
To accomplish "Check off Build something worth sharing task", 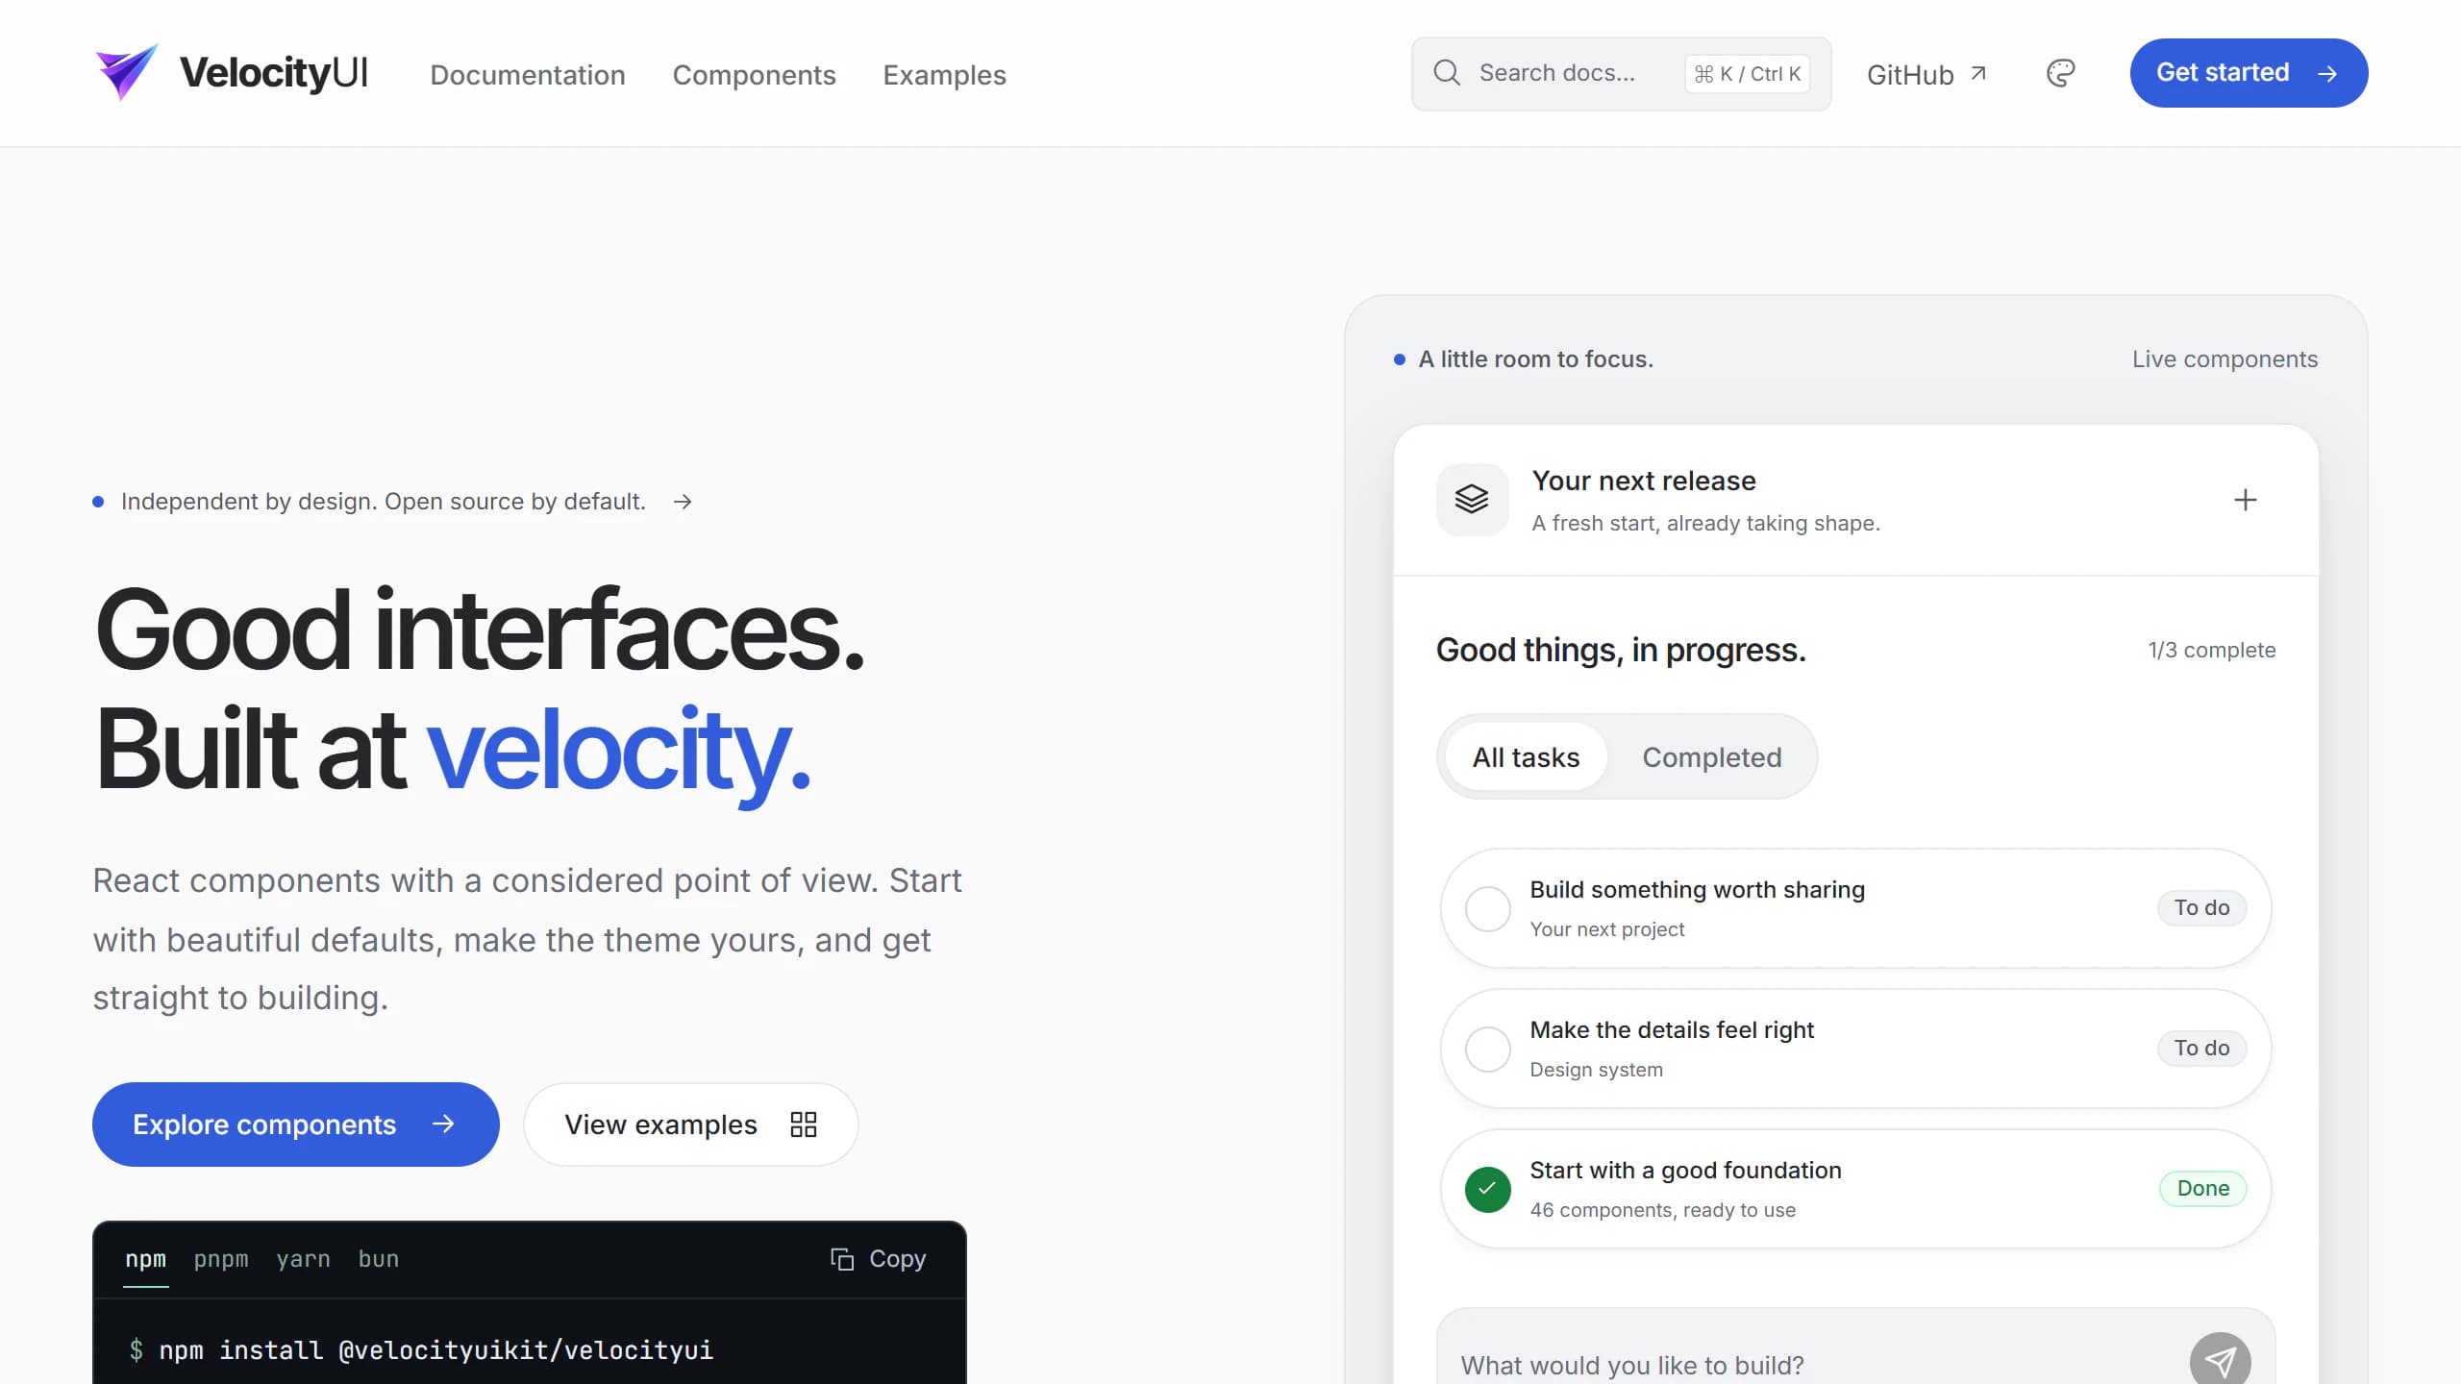I will (x=1487, y=908).
